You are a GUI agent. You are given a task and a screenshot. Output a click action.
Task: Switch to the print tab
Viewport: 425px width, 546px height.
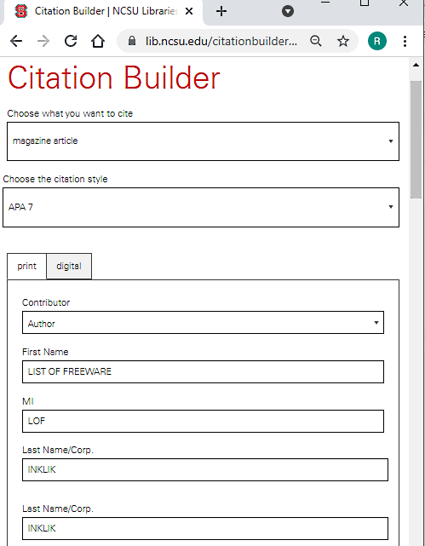[x=26, y=267]
